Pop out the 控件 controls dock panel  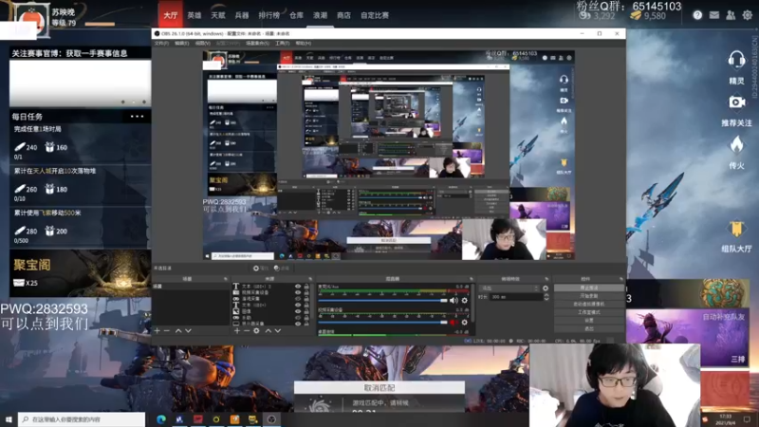pos(621,279)
